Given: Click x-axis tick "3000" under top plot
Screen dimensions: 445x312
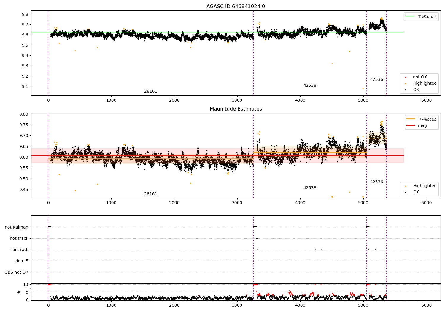Looking at the screenshot, I should click(x=237, y=100).
